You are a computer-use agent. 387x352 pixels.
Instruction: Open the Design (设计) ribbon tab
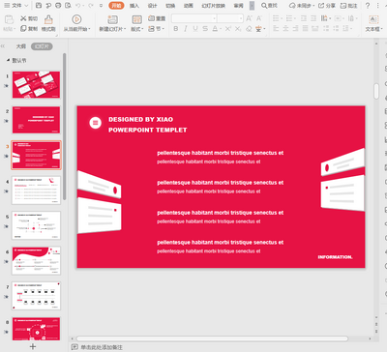point(152,6)
